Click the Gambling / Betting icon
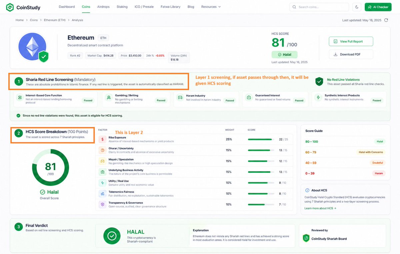 pos(108,98)
